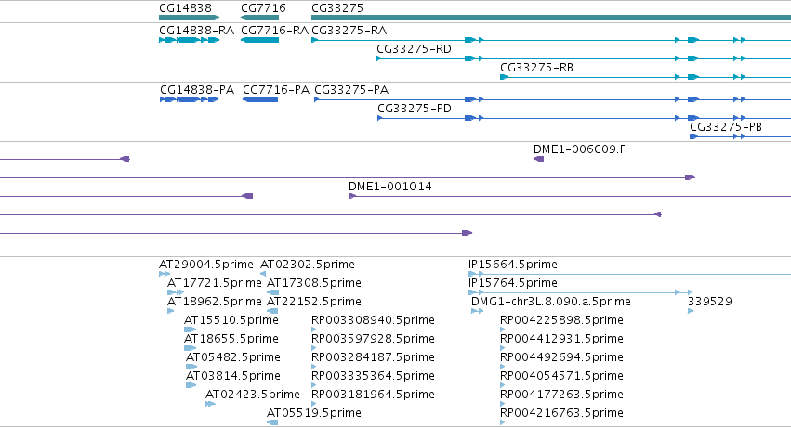Select EST IP15764.5prime
This screenshot has width=791, height=427.
pyautogui.click(x=512, y=283)
